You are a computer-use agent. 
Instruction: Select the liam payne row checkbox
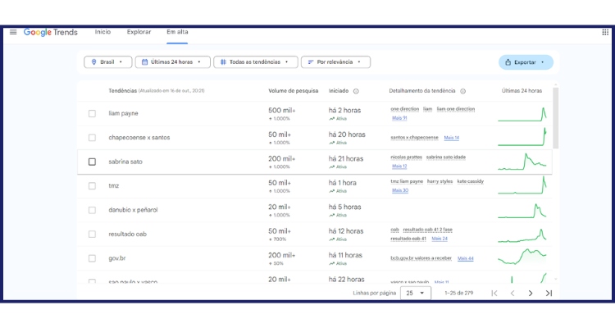(x=92, y=113)
